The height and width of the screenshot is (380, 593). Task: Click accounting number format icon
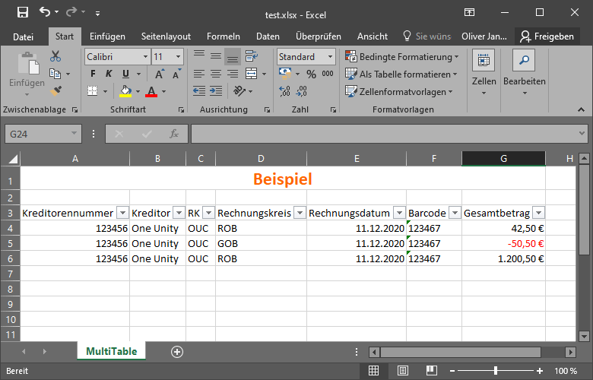click(x=285, y=74)
